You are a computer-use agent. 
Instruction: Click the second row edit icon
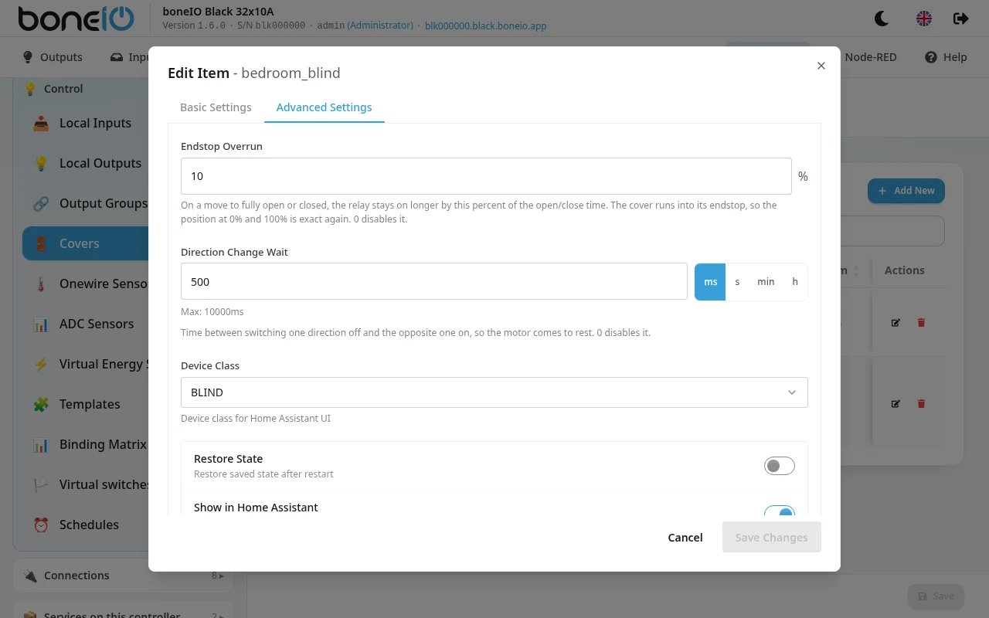896,403
